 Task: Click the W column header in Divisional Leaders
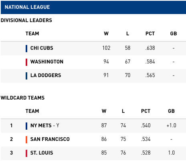(106, 34)
